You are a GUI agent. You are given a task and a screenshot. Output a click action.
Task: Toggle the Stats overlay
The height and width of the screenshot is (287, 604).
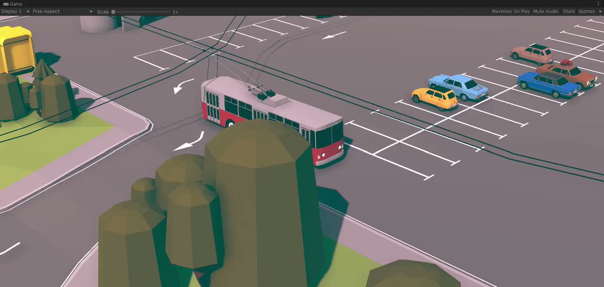pos(569,12)
